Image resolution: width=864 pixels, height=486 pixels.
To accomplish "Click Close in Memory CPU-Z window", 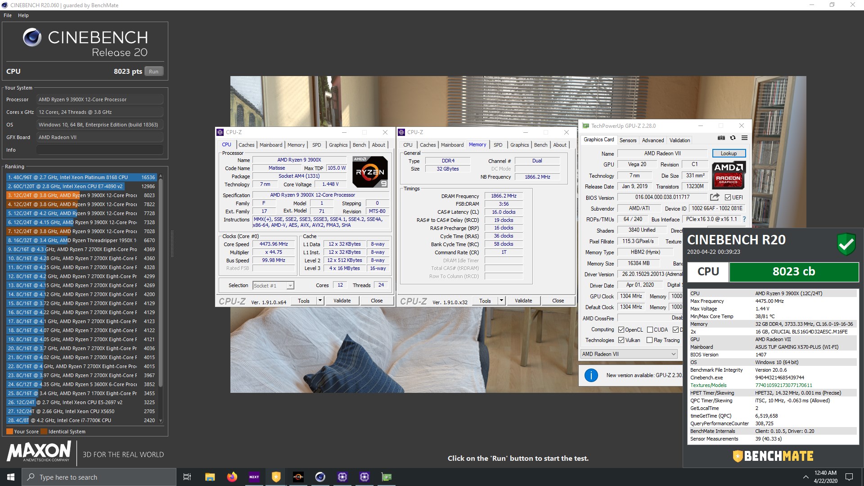I will click(558, 301).
